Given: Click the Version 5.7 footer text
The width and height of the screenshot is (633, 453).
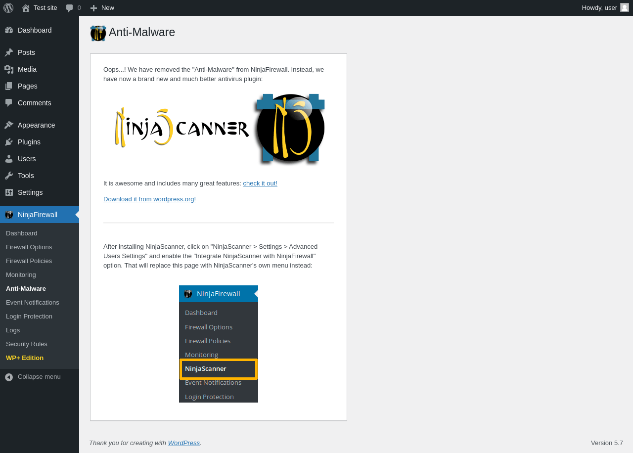Looking at the screenshot, I should tap(607, 443).
